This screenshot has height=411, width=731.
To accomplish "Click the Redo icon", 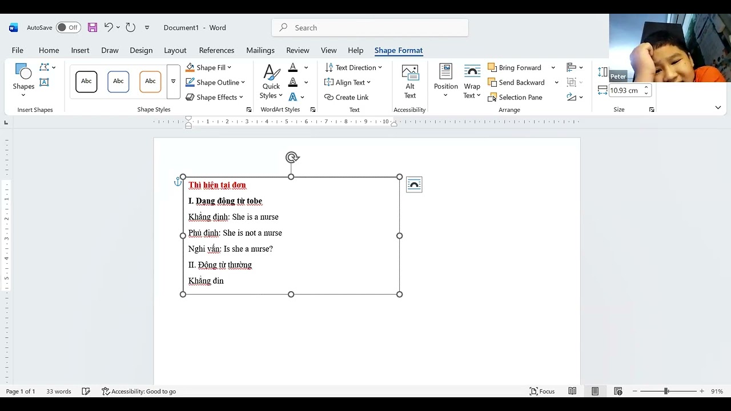I will click(130, 27).
